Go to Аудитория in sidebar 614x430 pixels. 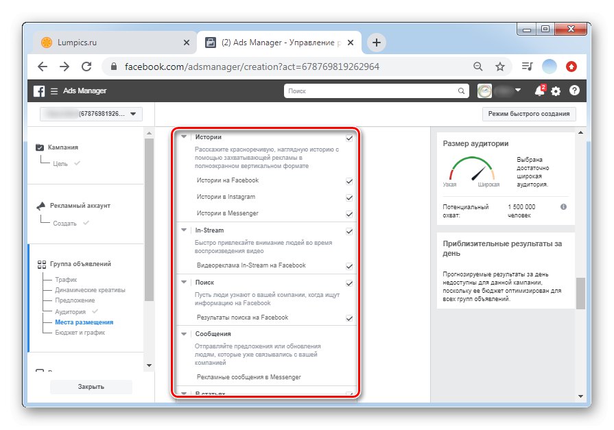coord(70,312)
